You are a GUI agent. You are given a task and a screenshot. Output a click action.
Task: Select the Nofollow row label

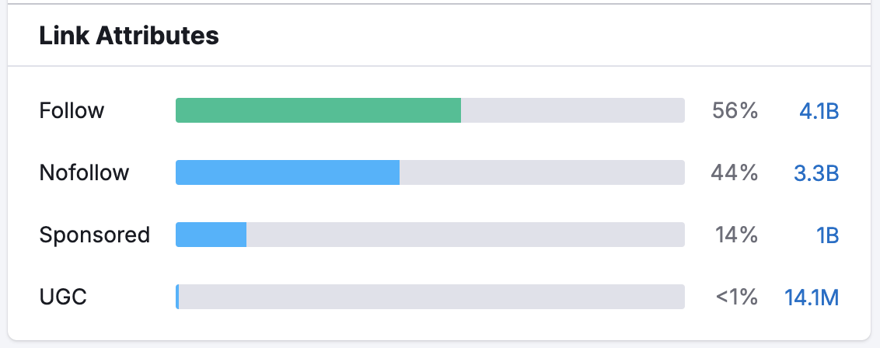84,173
